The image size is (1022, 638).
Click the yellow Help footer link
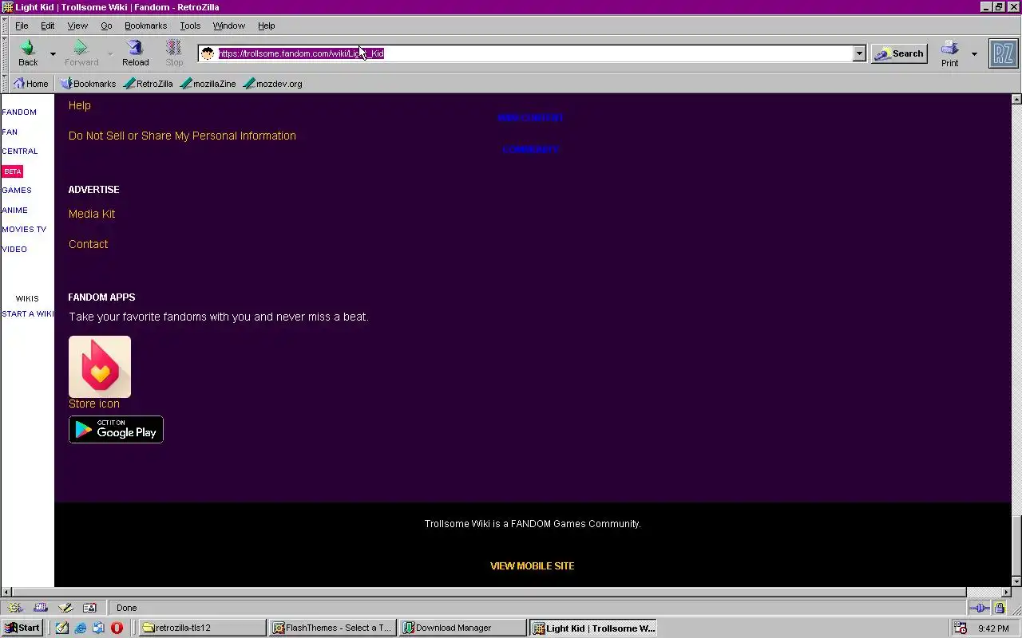[80, 105]
